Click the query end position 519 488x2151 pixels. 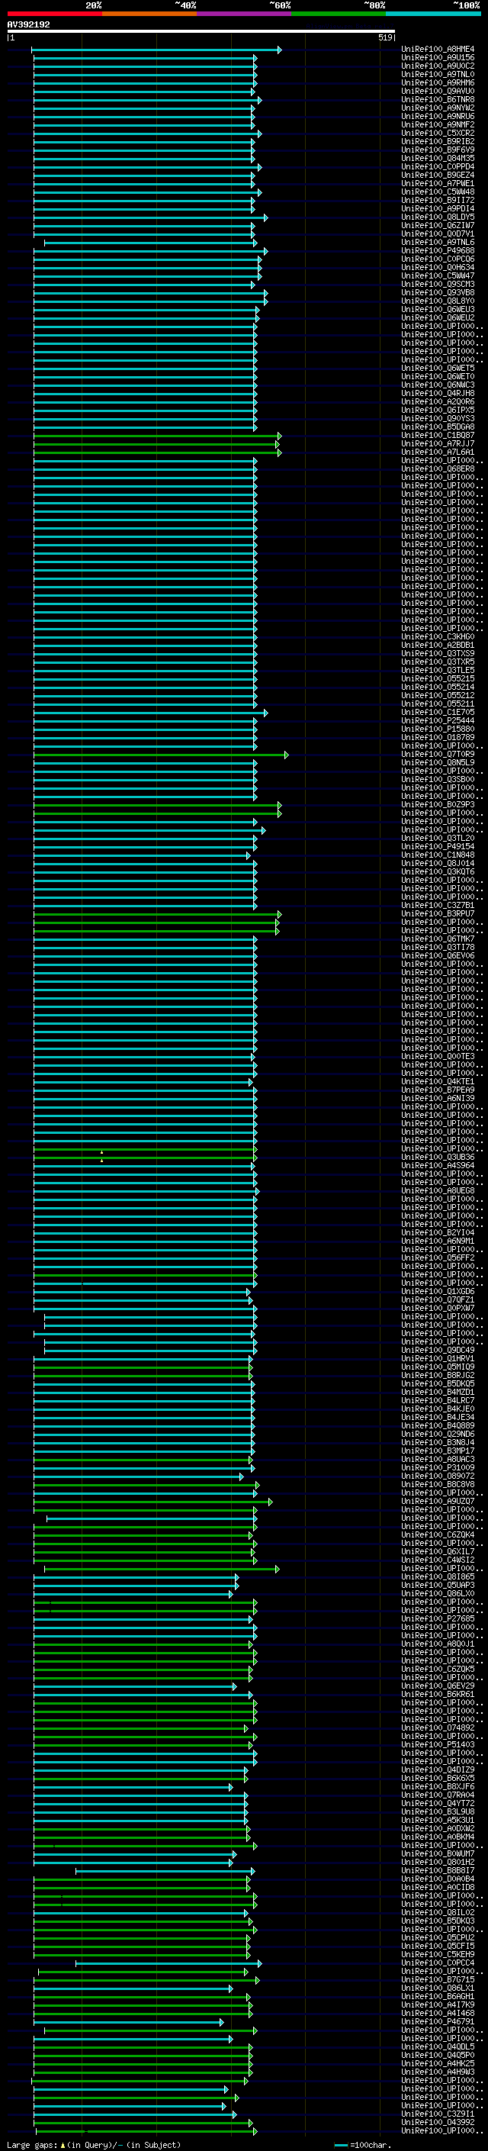tap(385, 37)
